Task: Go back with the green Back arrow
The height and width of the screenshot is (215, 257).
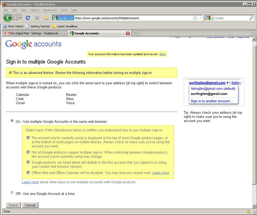Action: [x=8, y=18]
